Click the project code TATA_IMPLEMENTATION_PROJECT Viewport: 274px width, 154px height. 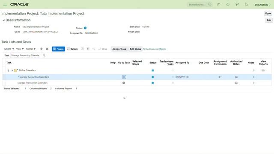40,32
